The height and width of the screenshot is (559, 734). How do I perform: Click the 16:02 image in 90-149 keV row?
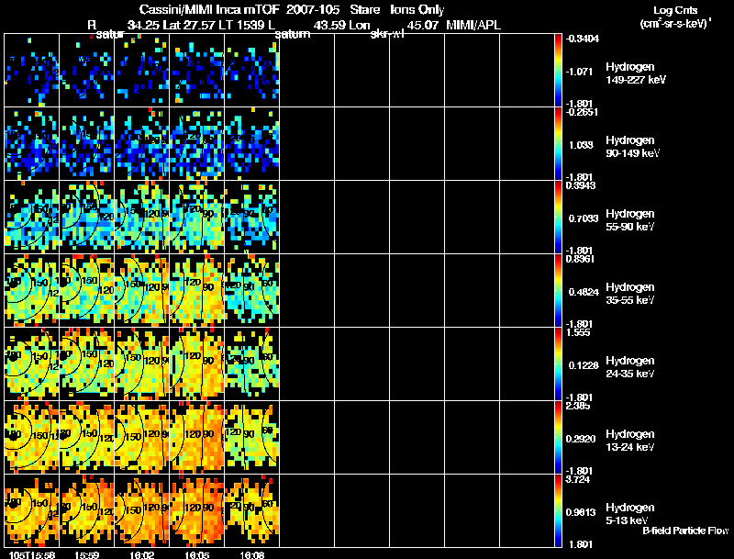point(141,143)
